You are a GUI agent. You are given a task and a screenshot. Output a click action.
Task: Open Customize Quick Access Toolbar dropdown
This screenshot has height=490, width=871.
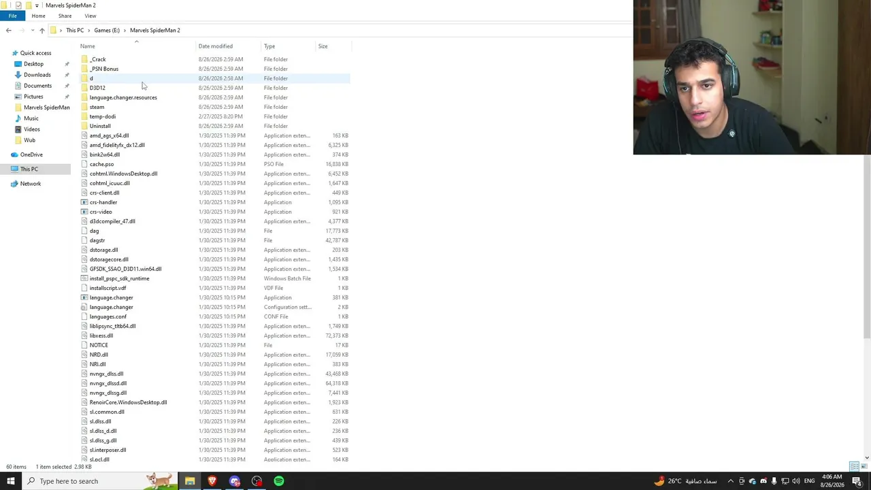pyautogui.click(x=37, y=5)
